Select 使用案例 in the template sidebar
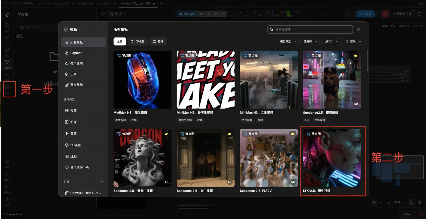The height and width of the screenshot is (219, 426). pos(83,64)
